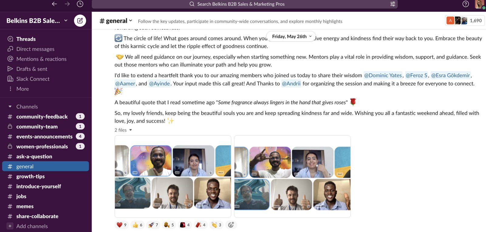The width and height of the screenshot is (486, 232).
Task: Click the compose new message icon
Action: (x=80, y=21)
